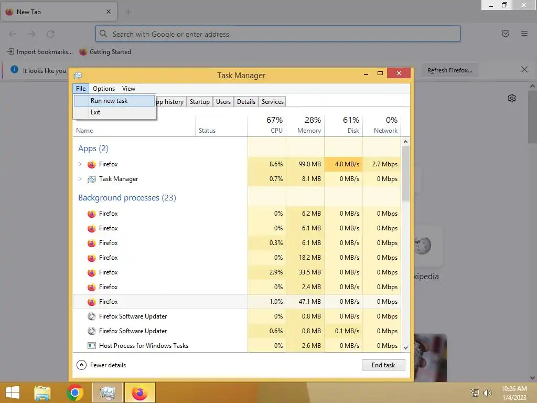The width and height of the screenshot is (537, 403).
Task: Click the Apps (2) group heading
Action: coord(93,149)
